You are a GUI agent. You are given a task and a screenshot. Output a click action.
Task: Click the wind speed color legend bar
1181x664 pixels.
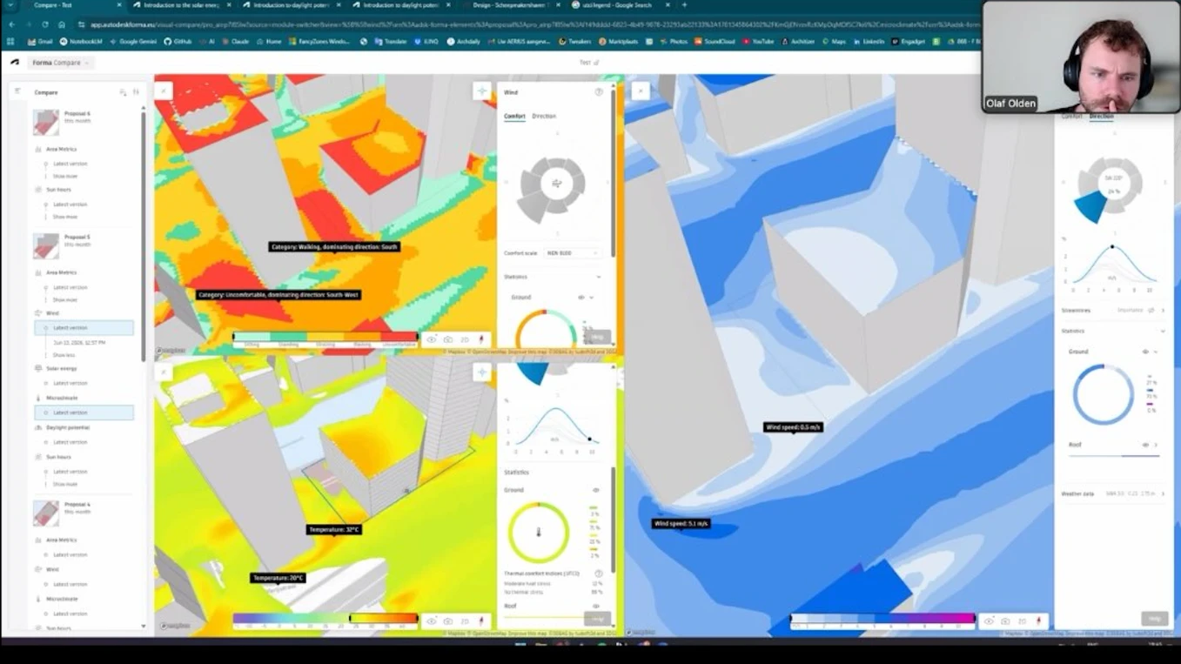882,619
